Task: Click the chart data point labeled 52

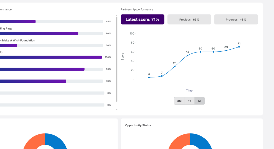Action: pyautogui.click(x=188, y=55)
